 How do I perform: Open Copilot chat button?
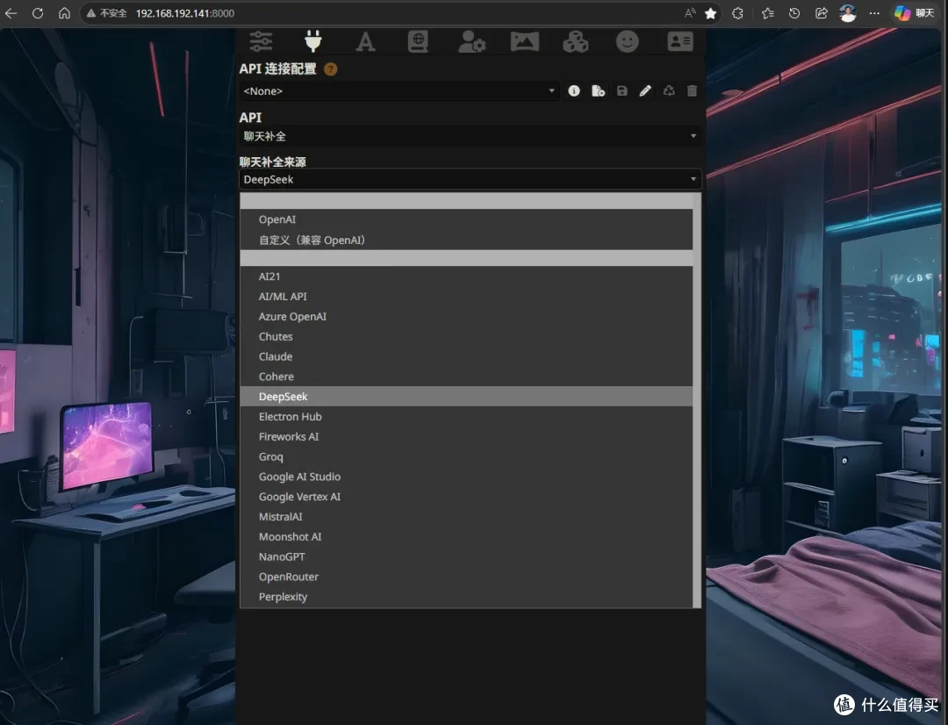coord(914,13)
